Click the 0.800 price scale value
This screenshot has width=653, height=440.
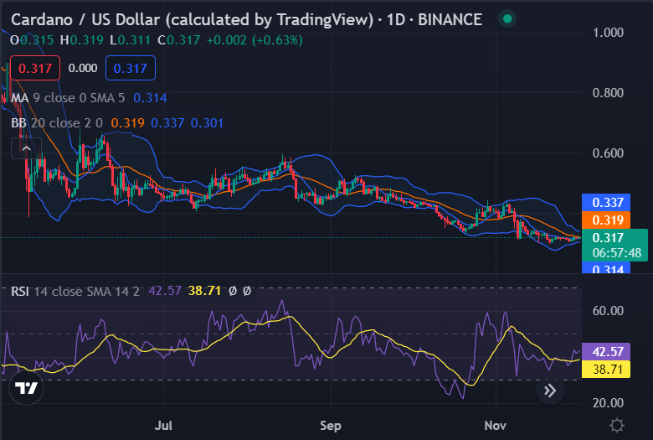[608, 92]
